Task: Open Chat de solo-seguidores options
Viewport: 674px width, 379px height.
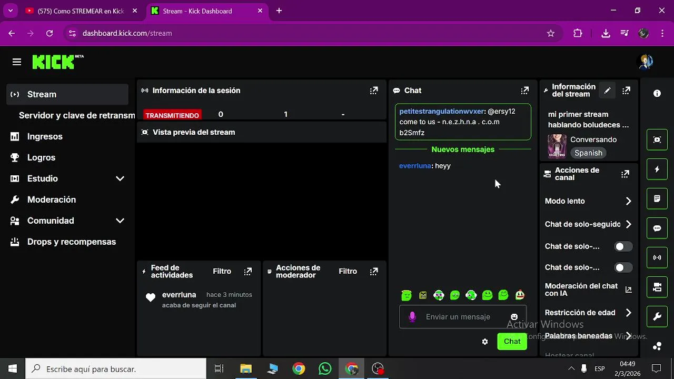Action: click(x=588, y=224)
